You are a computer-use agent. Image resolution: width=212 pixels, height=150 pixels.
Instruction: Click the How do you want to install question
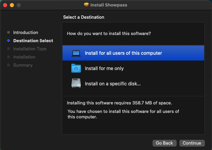tap(109, 33)
